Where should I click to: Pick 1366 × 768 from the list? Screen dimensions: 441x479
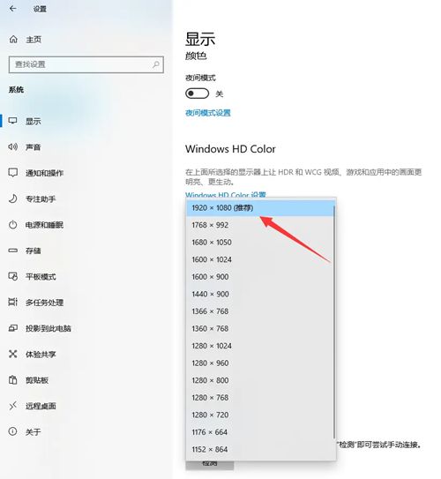(x=259, y=311)
